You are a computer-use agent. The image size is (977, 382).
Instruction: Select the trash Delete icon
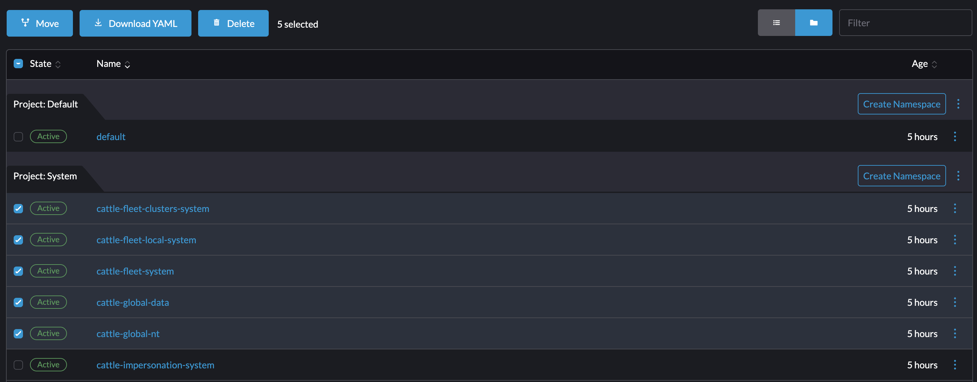pyautogui.click(x=217, y=23)
